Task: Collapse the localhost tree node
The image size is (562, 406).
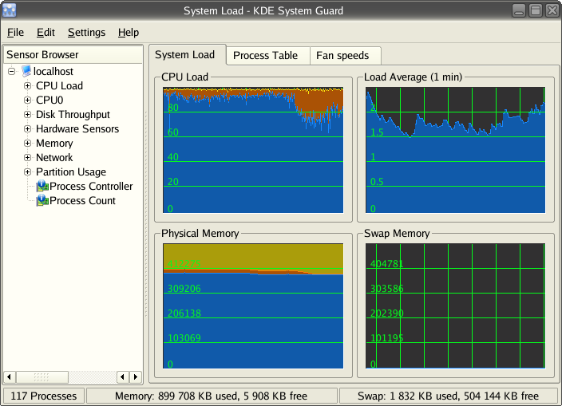Action: click(x=12, y=72)
